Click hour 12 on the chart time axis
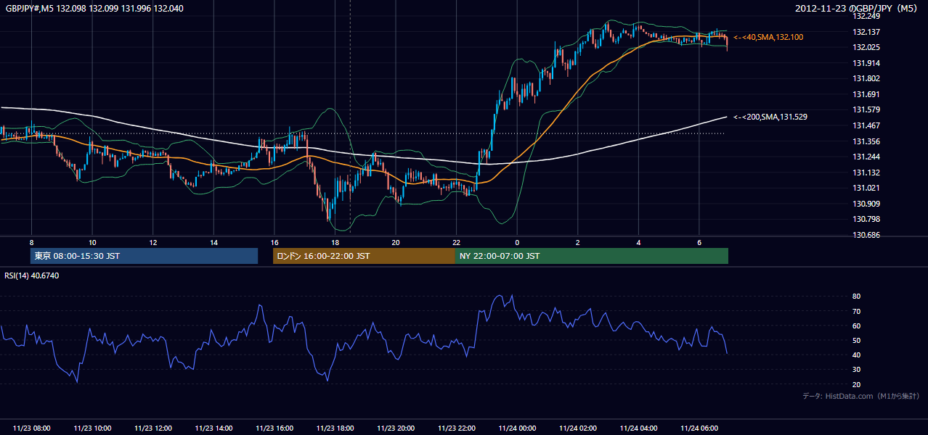 pyautogui.click(x=153, y=242)
